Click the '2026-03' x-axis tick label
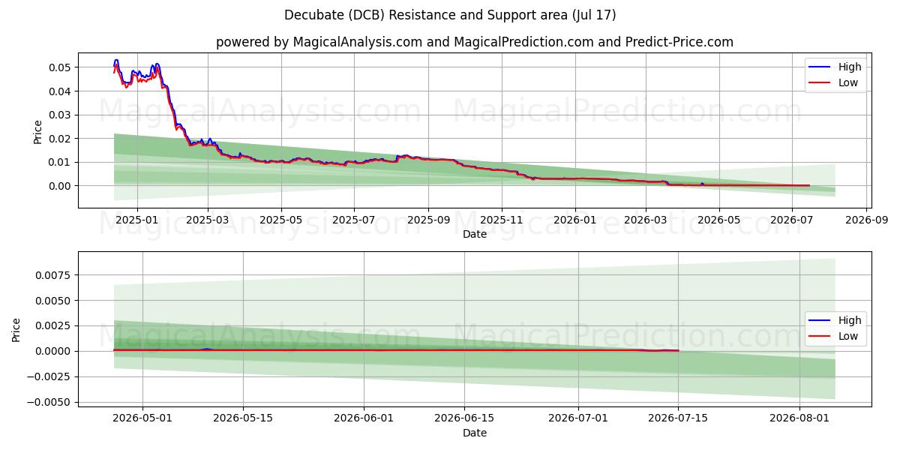The height and width of the screenshot is (450, 900). coord(646,220)
